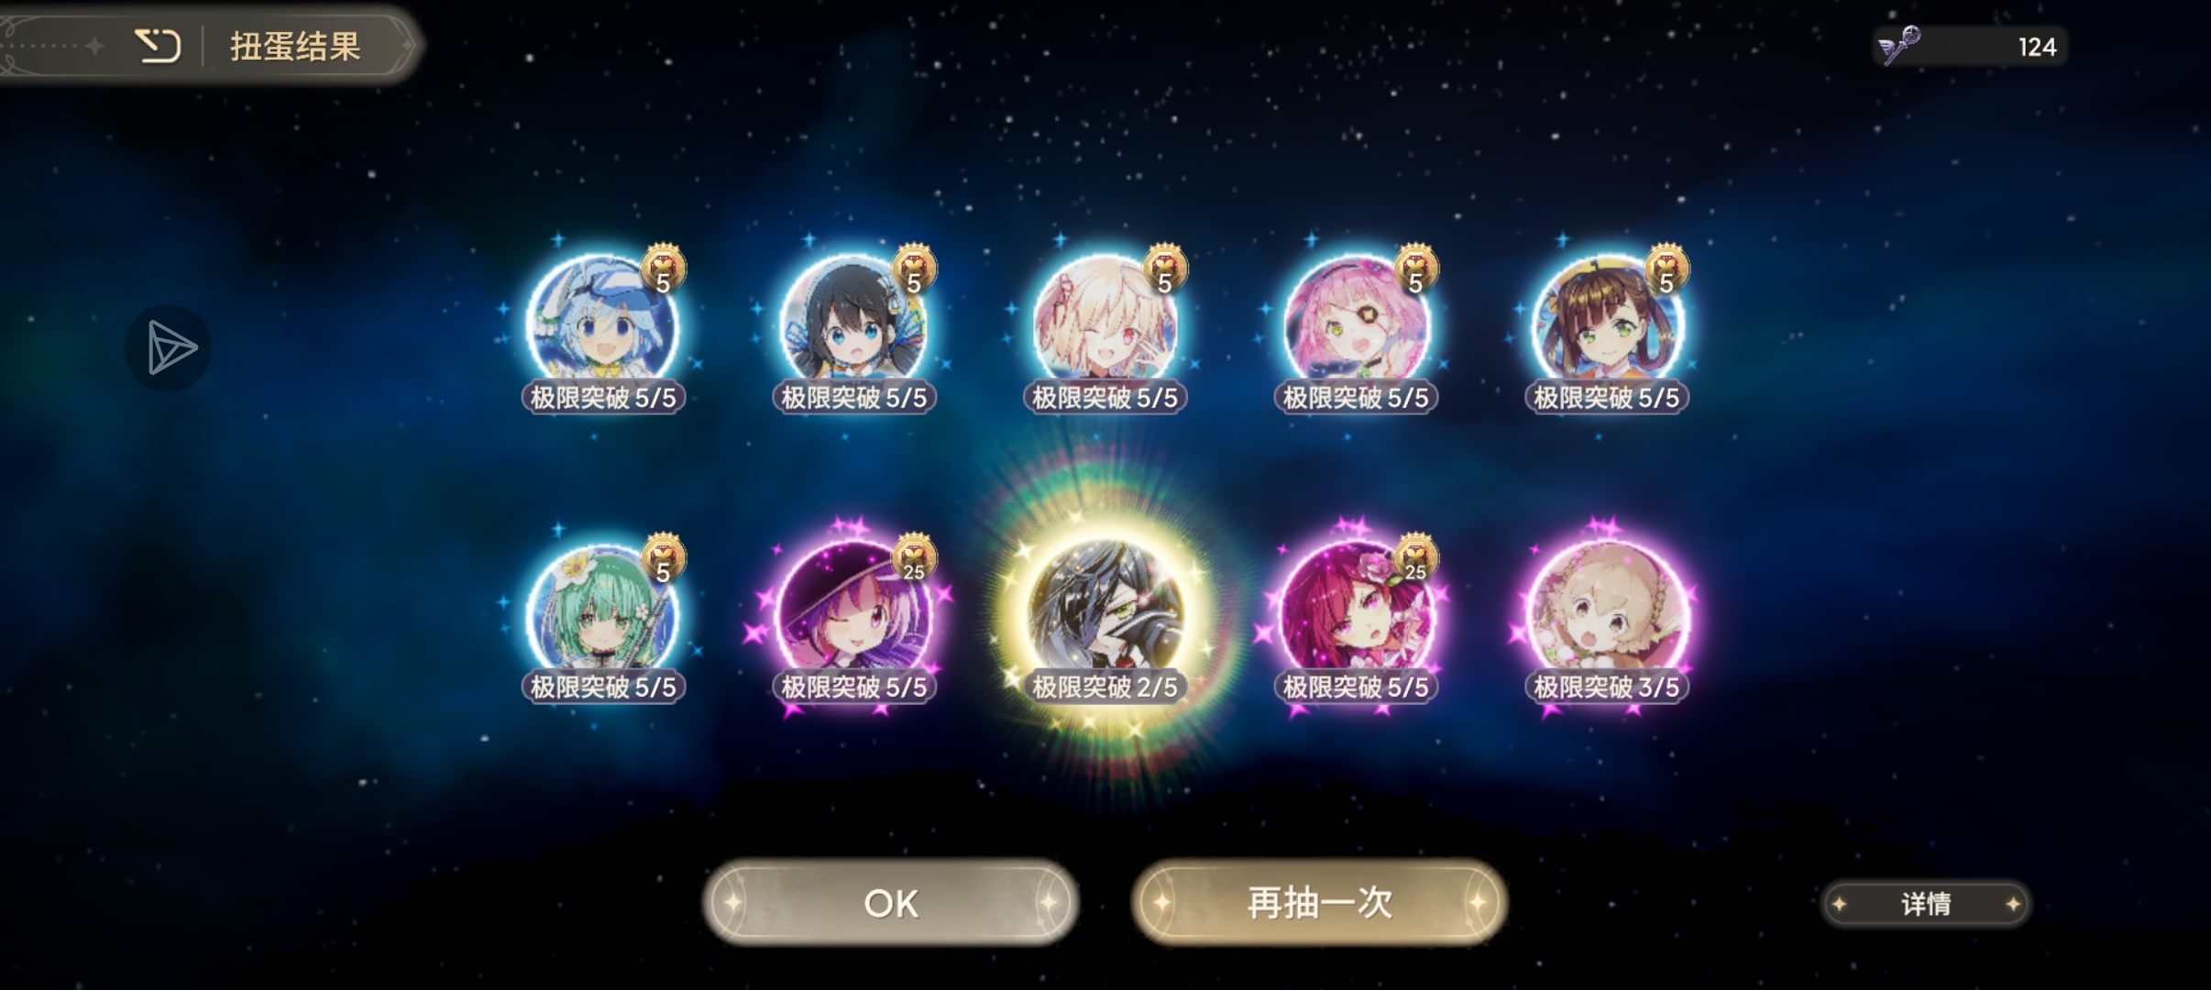
Task: Click the share arrow icon
Action: (x=168, y=348)
